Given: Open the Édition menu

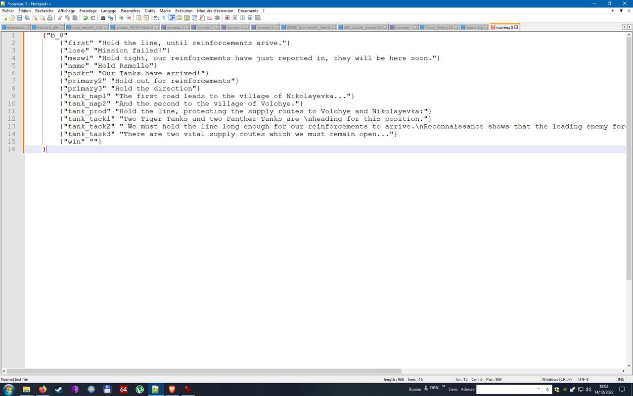Looking at the screenshot, I should coord(24,11).
